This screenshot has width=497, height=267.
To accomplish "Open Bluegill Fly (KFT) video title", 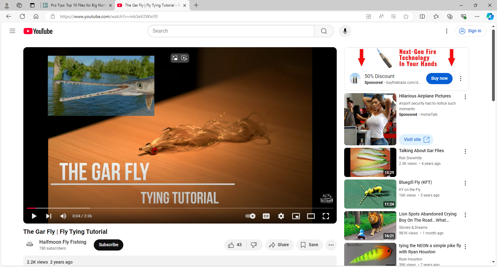I will [415, 182].
